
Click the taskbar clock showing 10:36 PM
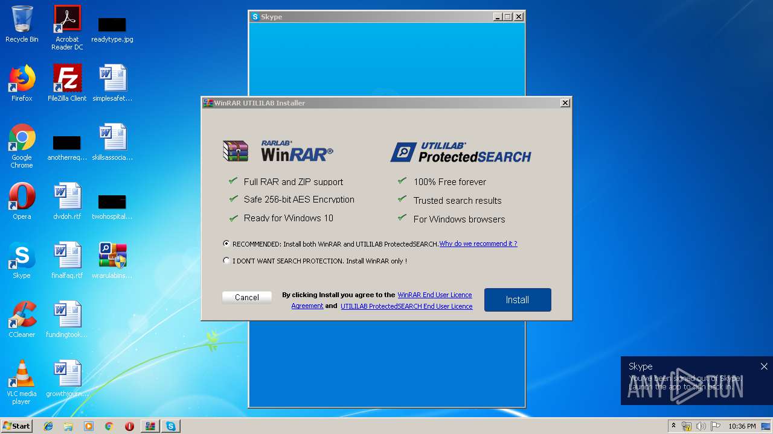tap(742, 426)
